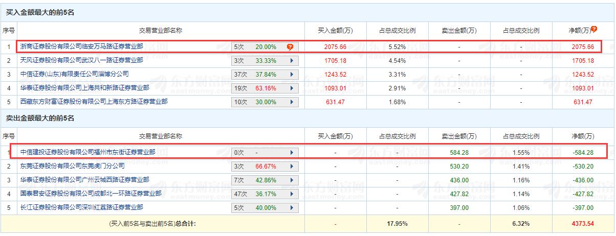Click the (买入前5名与卖出前5名)总合计 label
Image resolution: width=616 pixels, height=236 pixels.
(152, 224)
